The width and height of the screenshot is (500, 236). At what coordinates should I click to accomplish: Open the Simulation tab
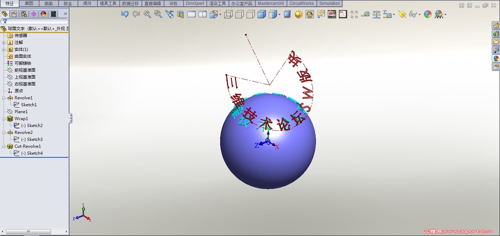click(330, 3)
